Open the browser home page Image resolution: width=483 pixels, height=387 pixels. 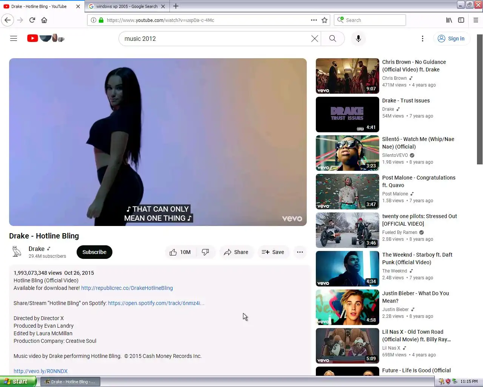(44, 20)
